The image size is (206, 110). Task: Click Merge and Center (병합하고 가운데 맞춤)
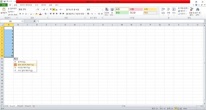coord(76,14)
